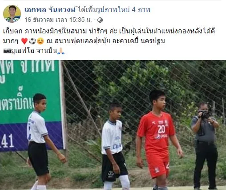The width and height of the screenshot is (226, 190).
Task: Open the poster's round profile picture
Action: click(x=12, y=14)
